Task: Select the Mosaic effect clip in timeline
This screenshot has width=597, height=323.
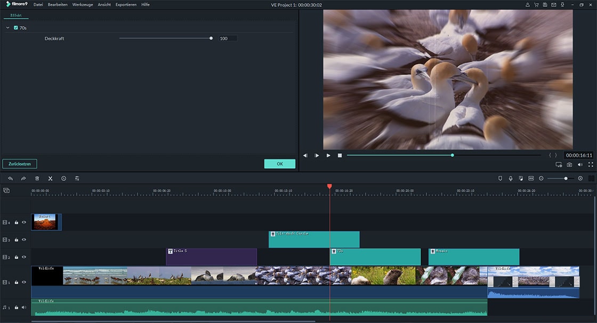Action: coord(474,257)
